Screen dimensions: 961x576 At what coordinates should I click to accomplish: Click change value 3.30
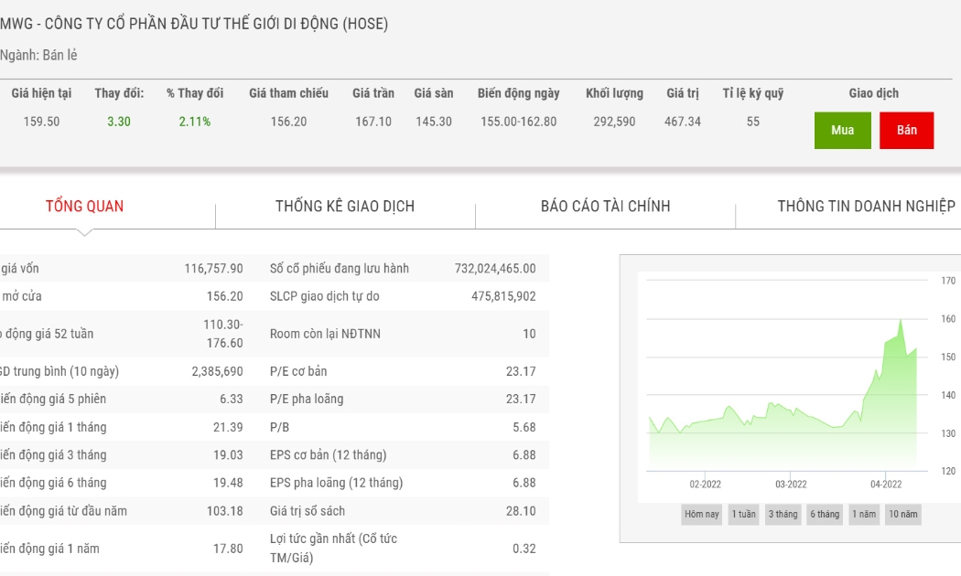(x=119, y=122)
